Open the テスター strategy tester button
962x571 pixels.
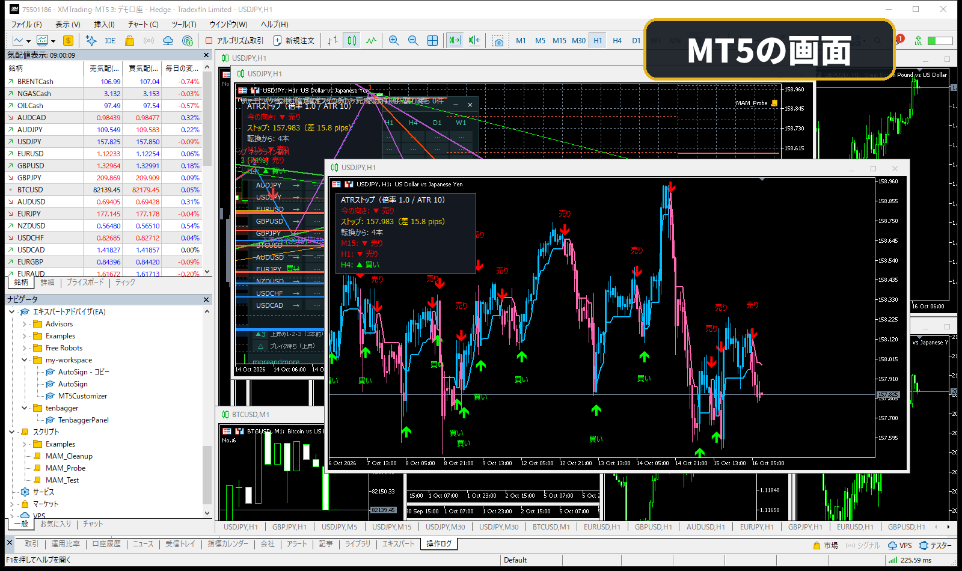tap(936, 546)
